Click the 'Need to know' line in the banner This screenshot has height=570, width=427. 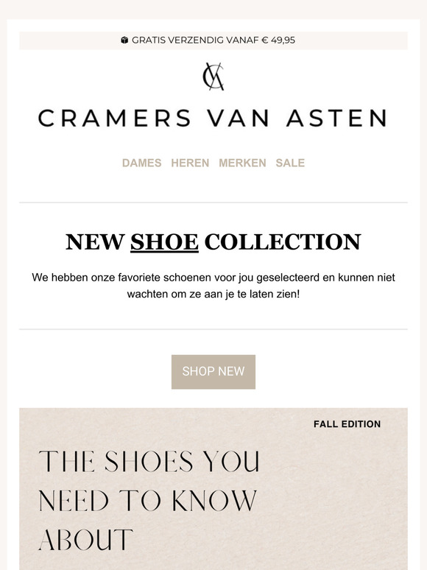click(147, 501)
